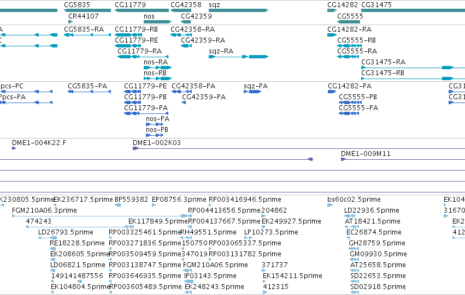
Task: Click EST EK236717.5prime
Action: click(x=83, y=200)
